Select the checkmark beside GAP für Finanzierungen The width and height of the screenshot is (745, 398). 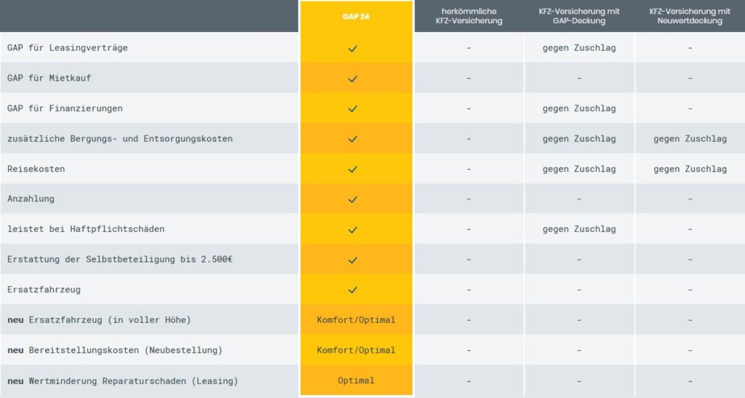(x=353, y=108)
